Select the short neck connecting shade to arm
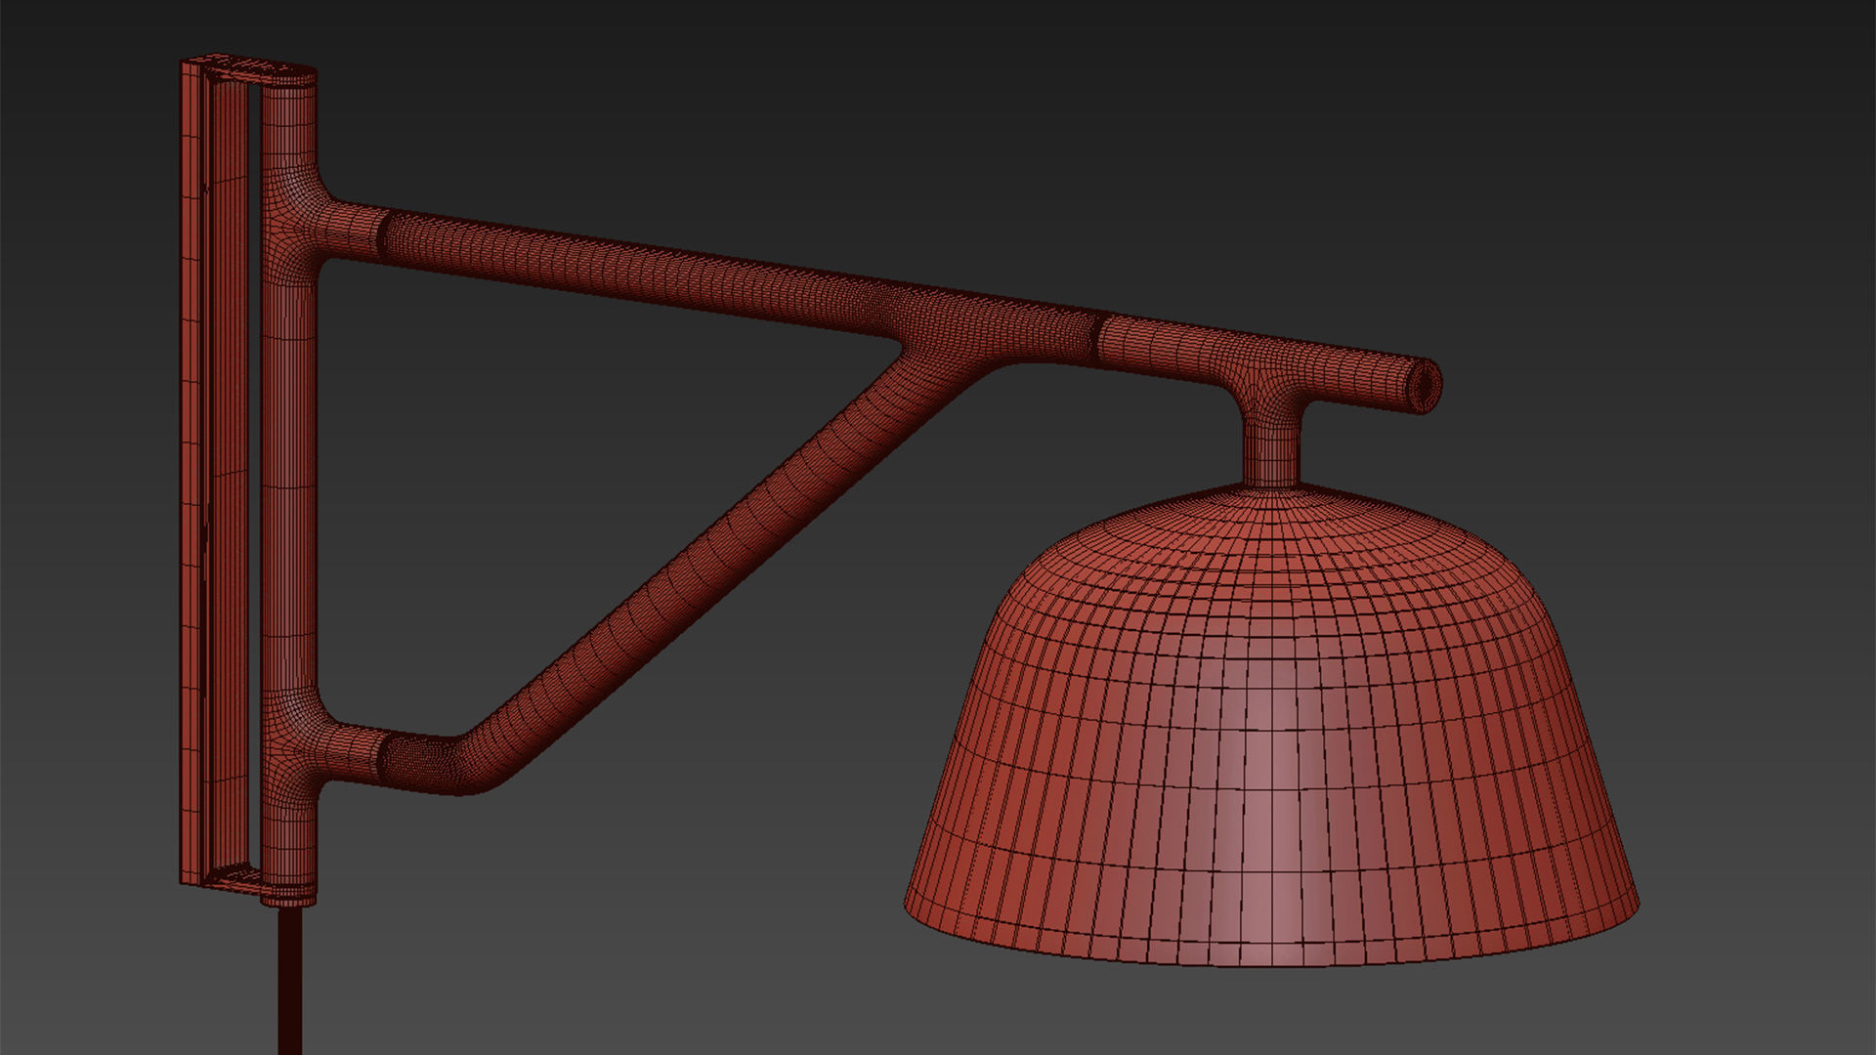Screen dimensions: 1876x1055 click(x=1271, y=451)
